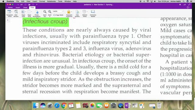Open the quick access toolbar customize arrow
195x110 pixels.
click(37, 5)
